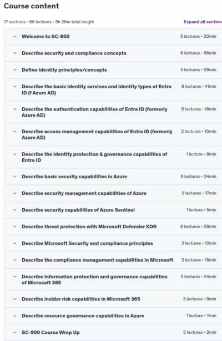The height and width of the screenshot is (341, 222).
Task: Expand chevron beside Define identity principles/concepts
Action: (x=15, y=70)
